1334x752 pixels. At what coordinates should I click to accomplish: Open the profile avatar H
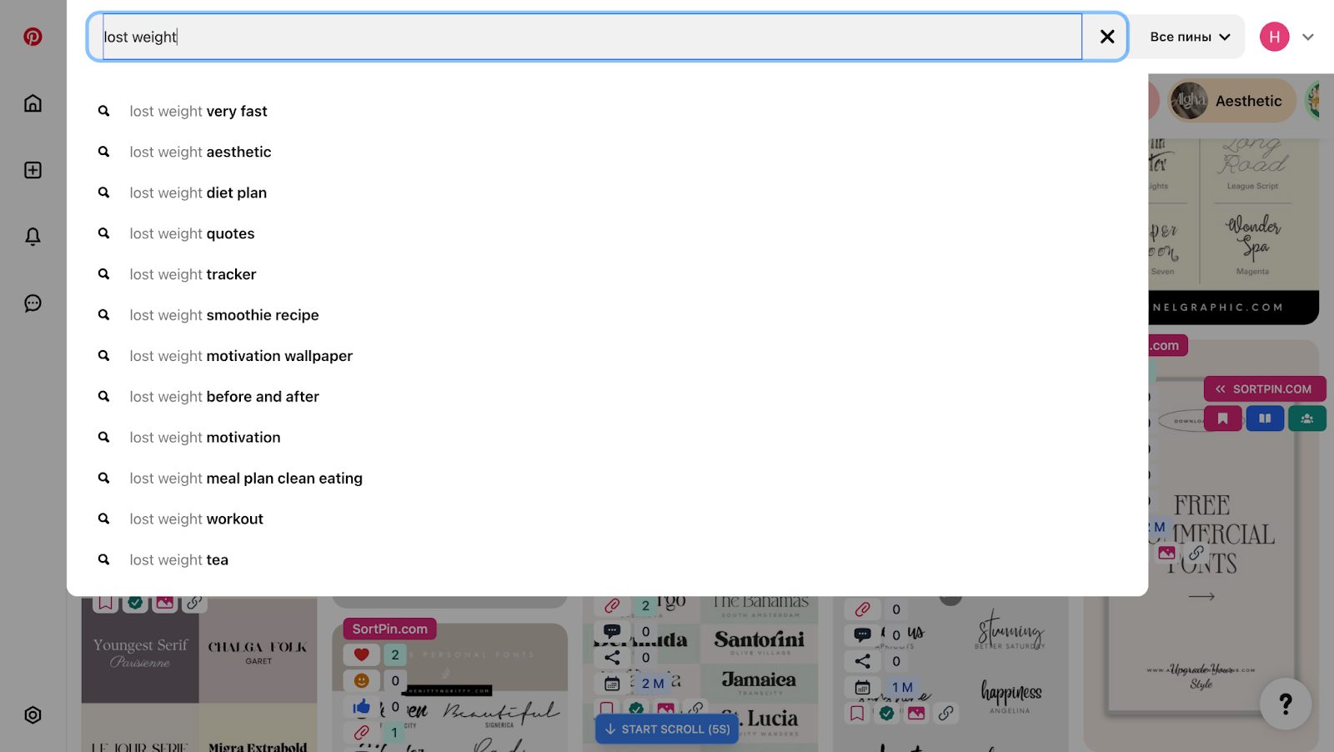(x=1274, y=37)
